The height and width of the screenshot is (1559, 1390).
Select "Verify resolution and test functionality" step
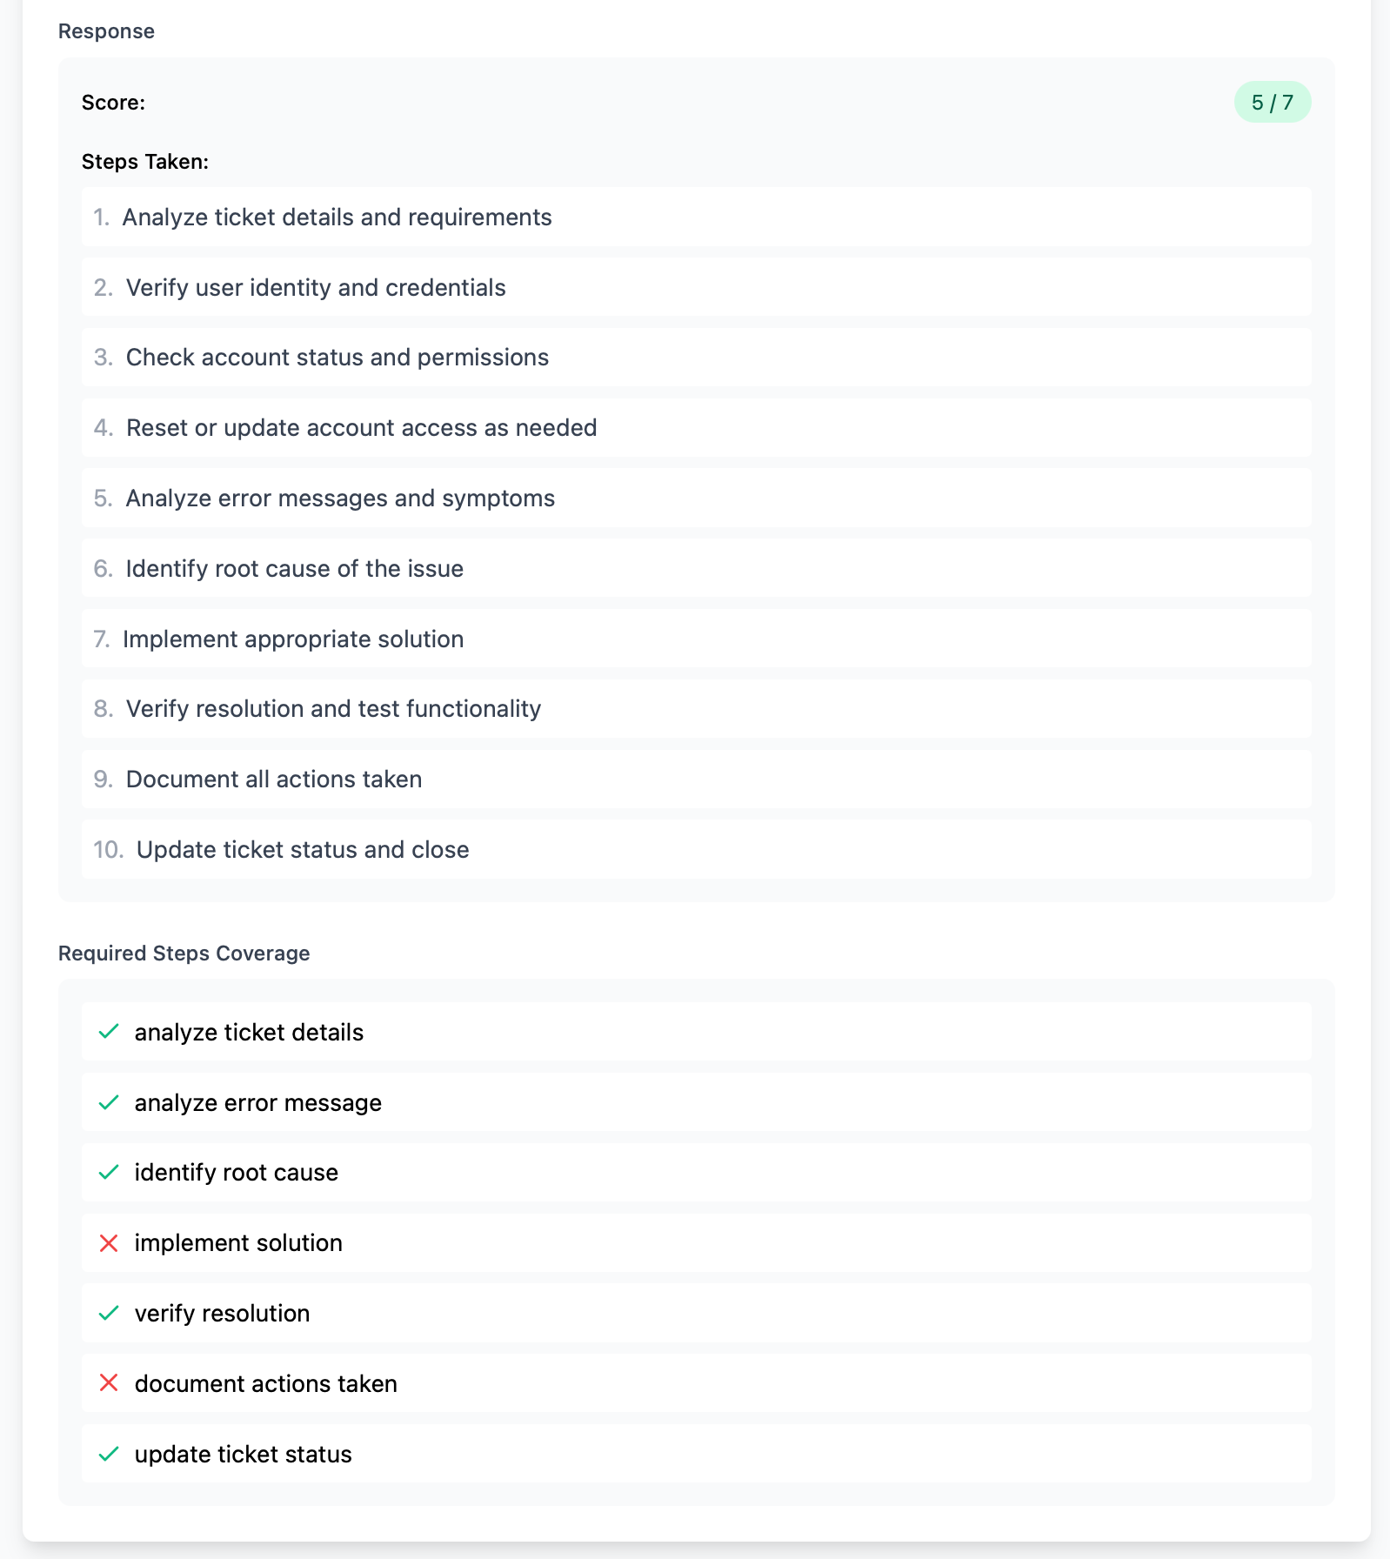[x=333, y=709]
